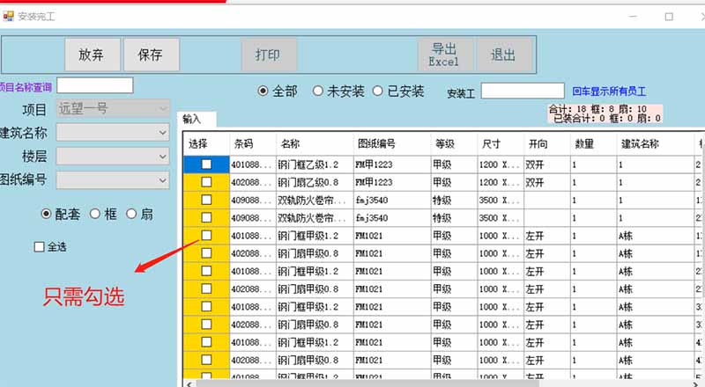Export data with 导出 Excel button

coord(444,55)
